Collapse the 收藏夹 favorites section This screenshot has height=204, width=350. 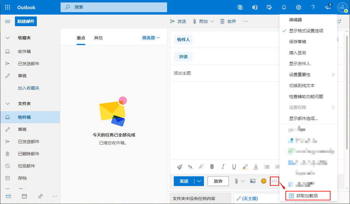click(8, 38)
